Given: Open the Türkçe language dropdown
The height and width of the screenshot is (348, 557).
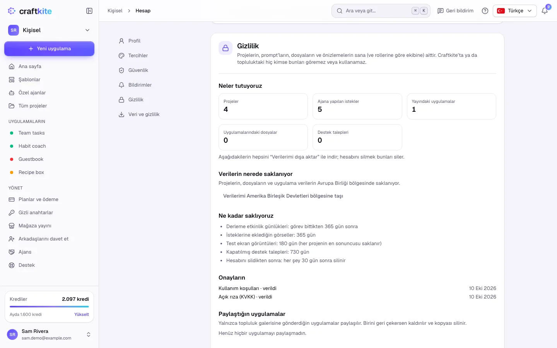Looking at the screenshot, I should 515,11.
